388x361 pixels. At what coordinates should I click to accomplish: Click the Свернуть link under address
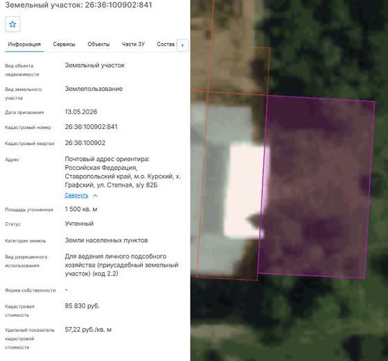point(76,195)
